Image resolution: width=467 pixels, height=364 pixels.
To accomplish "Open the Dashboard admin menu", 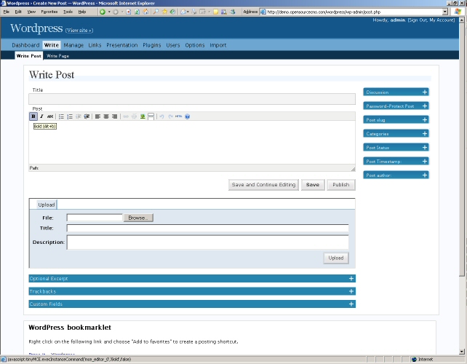I will [25, 45].
